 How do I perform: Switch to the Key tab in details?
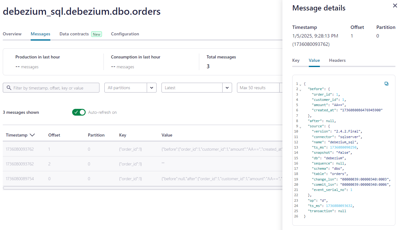[x=296, y=60]
